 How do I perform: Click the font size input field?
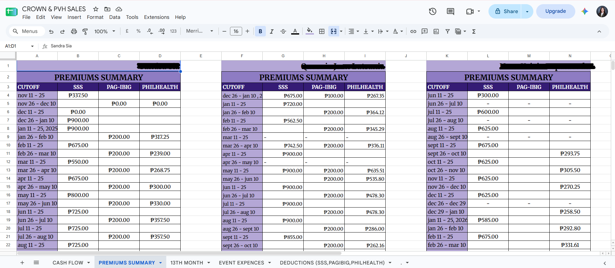[236, 31]
